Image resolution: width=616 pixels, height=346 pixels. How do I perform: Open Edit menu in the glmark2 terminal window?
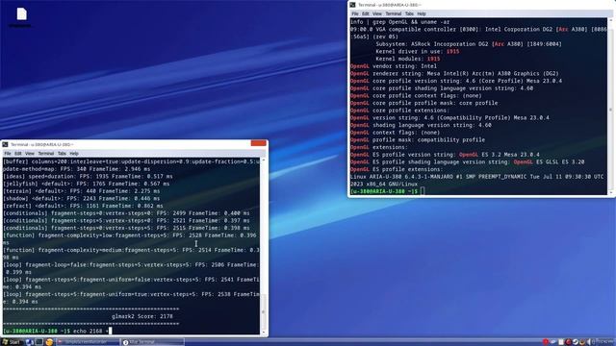(18, 154)
